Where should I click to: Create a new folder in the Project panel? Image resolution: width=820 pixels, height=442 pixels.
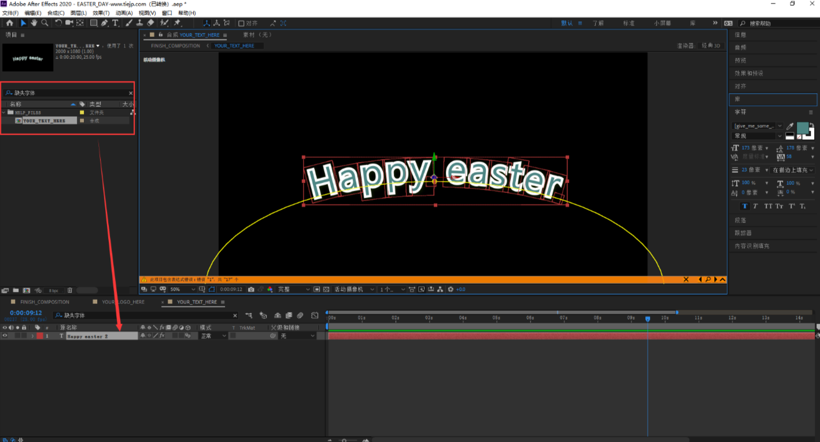tap(16, 290)
